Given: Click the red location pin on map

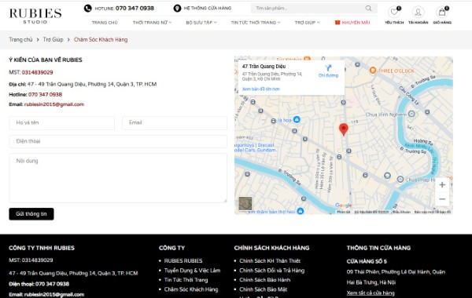Looking at the screenshot, I should point(344,129).
